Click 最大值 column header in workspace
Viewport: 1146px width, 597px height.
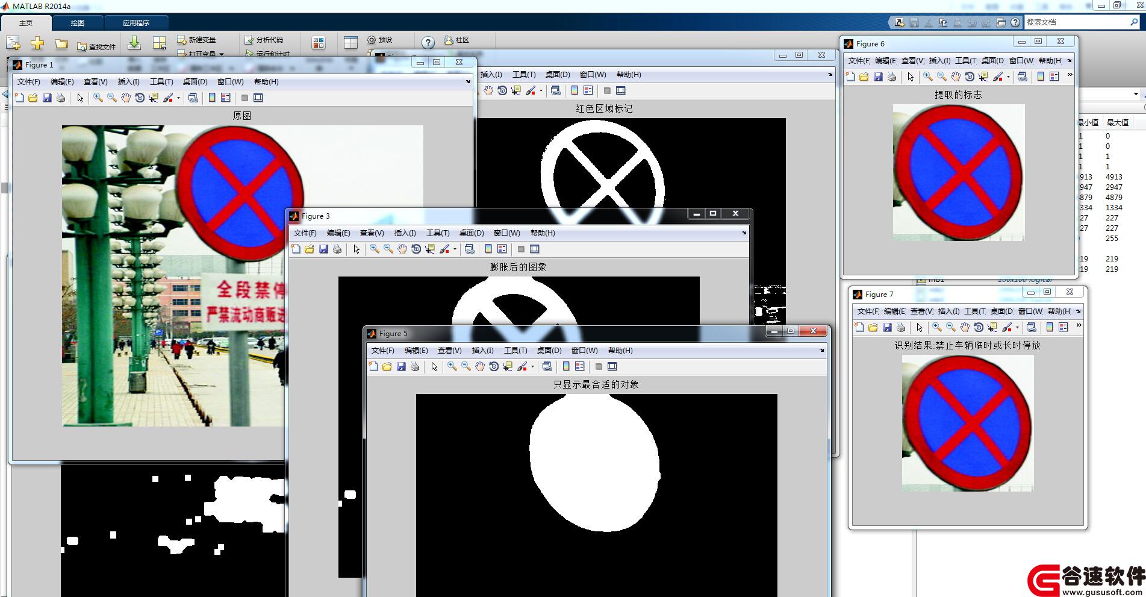pyautogui.click(x=1118, y=122)
